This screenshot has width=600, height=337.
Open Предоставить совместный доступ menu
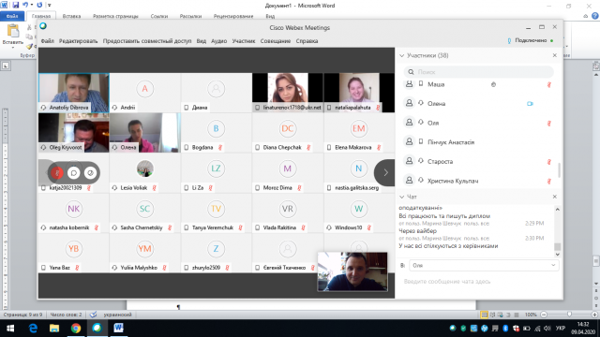[147, 41]
